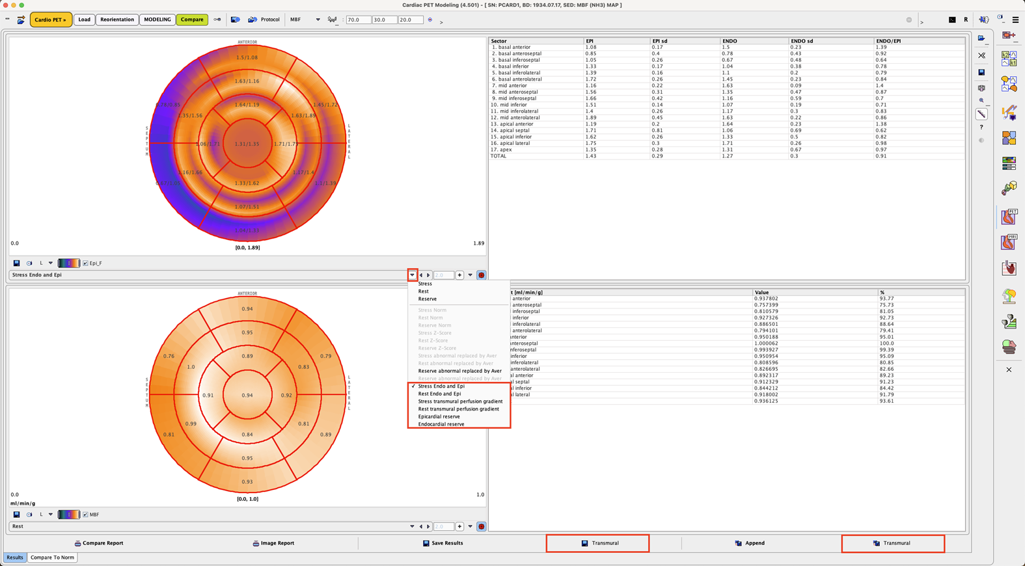
Task: Click the upper plot color bar swatch
Action: click(68, 263)
